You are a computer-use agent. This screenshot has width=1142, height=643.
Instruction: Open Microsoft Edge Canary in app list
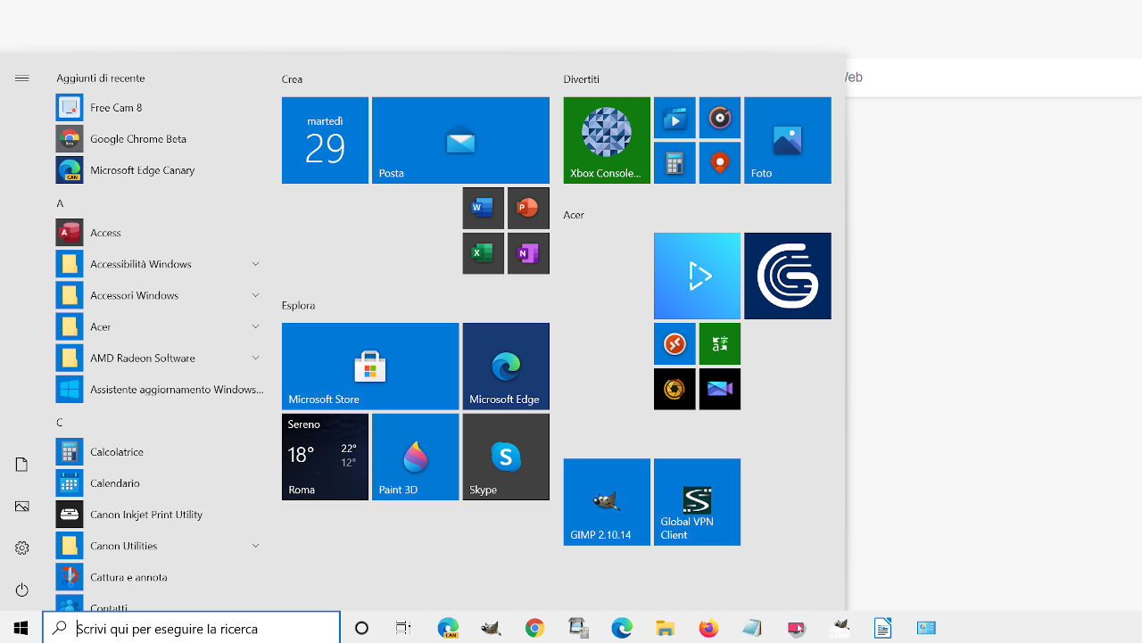[160, 170]
